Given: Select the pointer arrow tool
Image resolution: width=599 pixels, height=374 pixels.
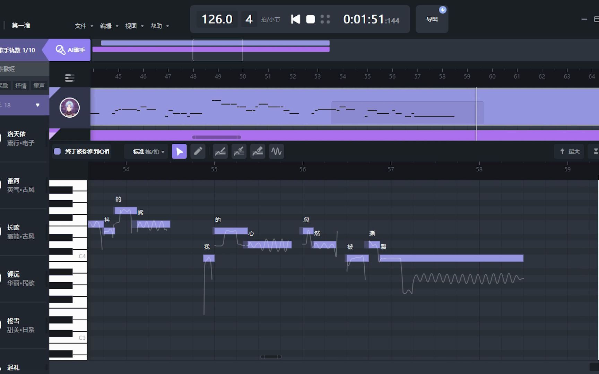Looking at the screenshot, I should pos(179,151).
